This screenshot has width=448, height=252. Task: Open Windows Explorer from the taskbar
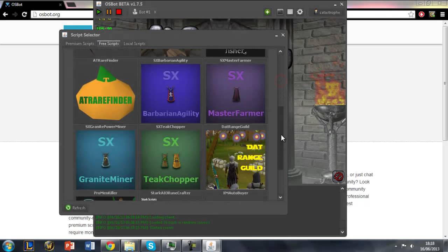pos(130,246)
